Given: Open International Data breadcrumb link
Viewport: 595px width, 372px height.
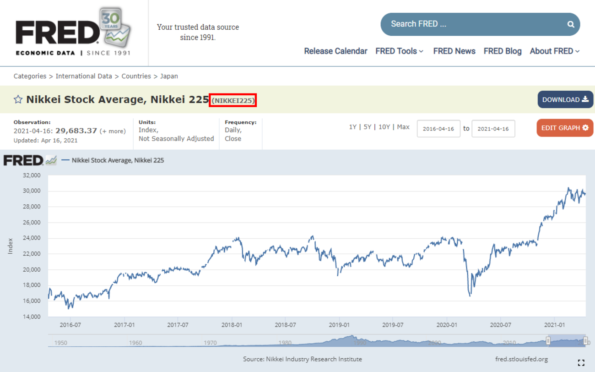Looking at the screenshot, I should [84, 76].
